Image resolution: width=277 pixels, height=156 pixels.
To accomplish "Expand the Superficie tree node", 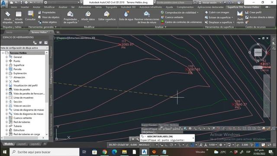I will click(x=6, y=65).
